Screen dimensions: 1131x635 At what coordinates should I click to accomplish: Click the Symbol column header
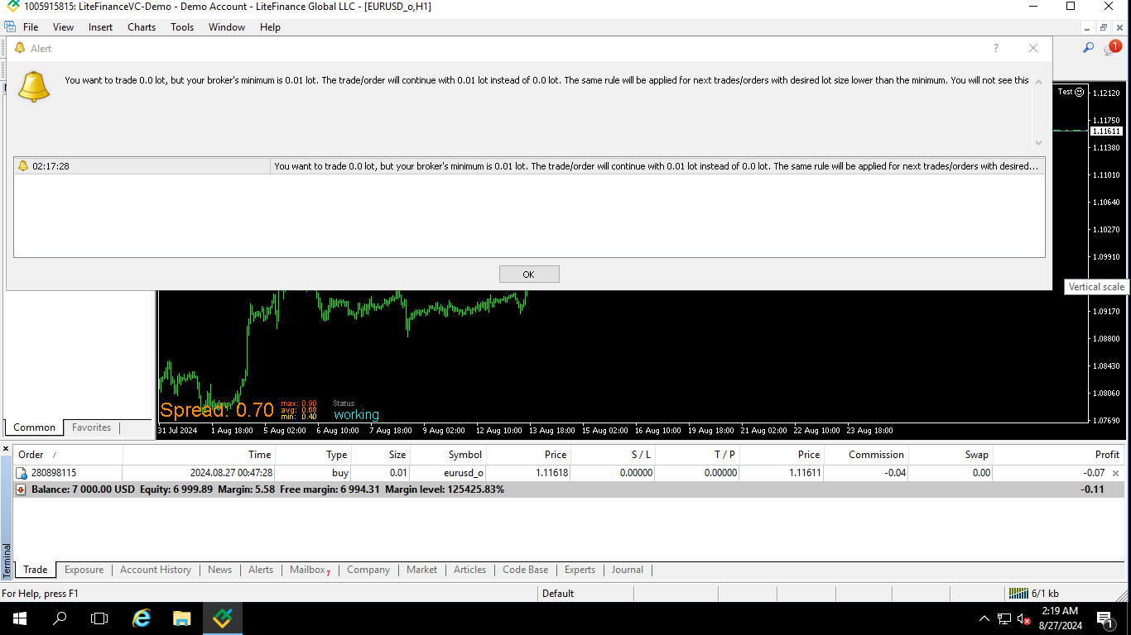pos(448,455)
